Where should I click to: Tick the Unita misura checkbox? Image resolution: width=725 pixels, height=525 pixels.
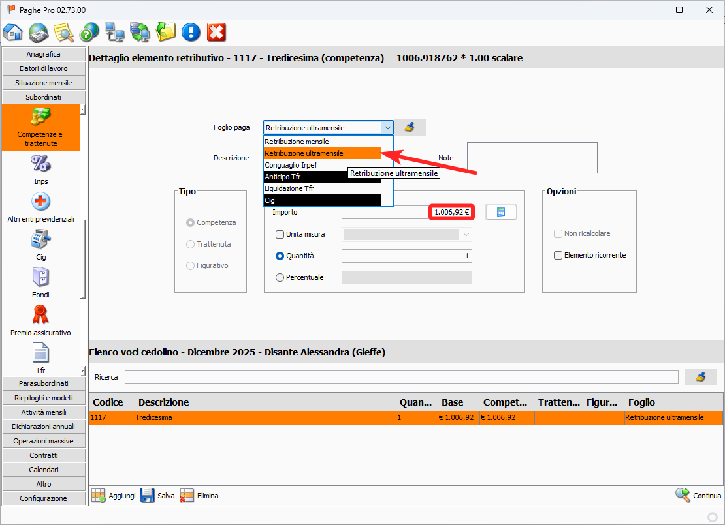(280, 234)
